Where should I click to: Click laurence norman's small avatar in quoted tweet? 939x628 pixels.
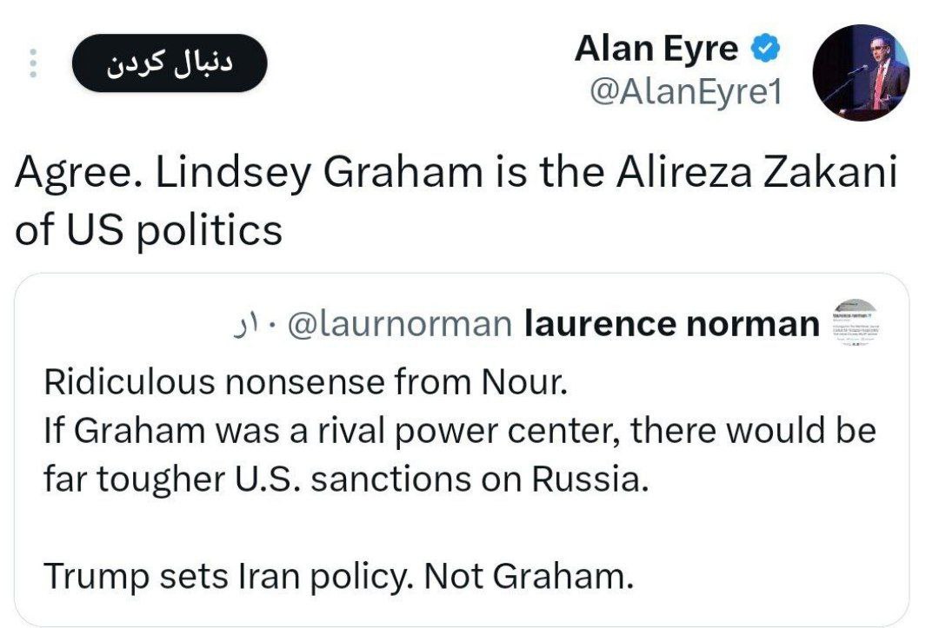(x=856, y=323)
